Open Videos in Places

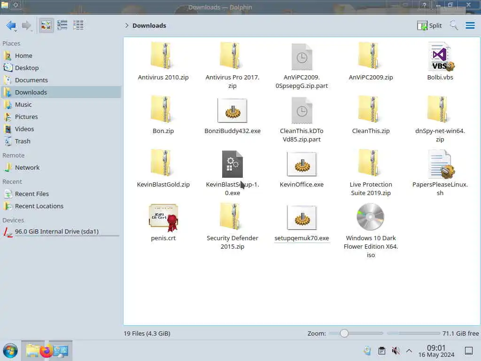62,129
